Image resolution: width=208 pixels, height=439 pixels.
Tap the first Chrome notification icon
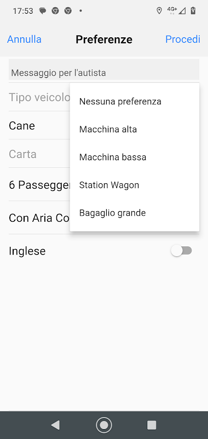[x=55, y=11]
